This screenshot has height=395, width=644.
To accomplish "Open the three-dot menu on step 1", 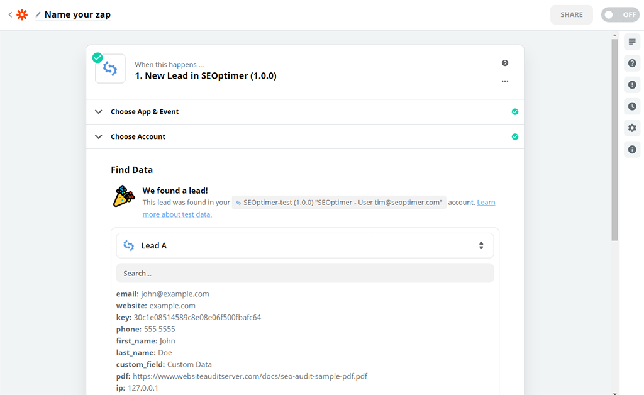I will click(x=504, y=81).
